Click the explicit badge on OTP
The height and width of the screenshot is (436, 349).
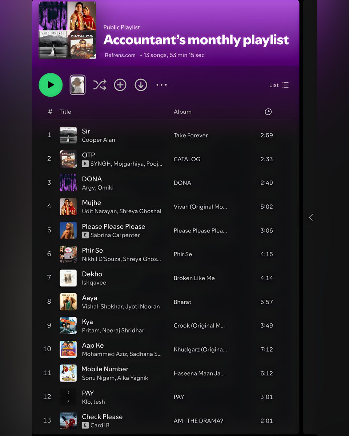pos(85,164)
